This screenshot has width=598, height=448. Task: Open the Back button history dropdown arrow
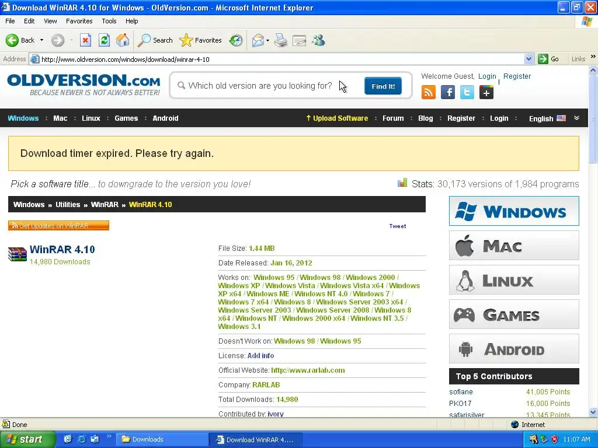click(41, 40)
